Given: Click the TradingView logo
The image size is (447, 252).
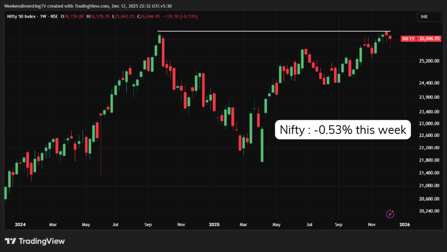Looking at the screenshot, I should 35,241.
